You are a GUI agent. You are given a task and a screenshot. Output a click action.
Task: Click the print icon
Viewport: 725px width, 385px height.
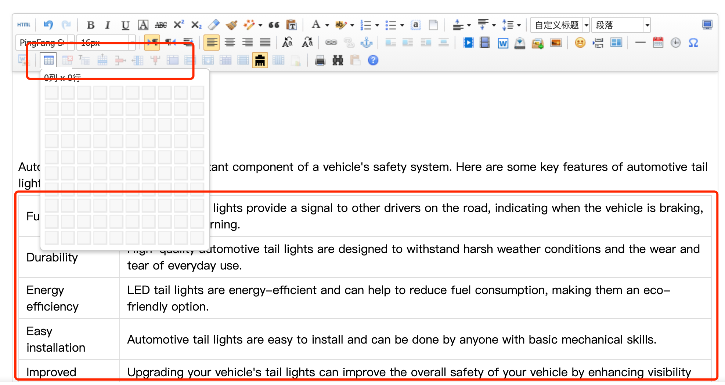click(320, 60)
